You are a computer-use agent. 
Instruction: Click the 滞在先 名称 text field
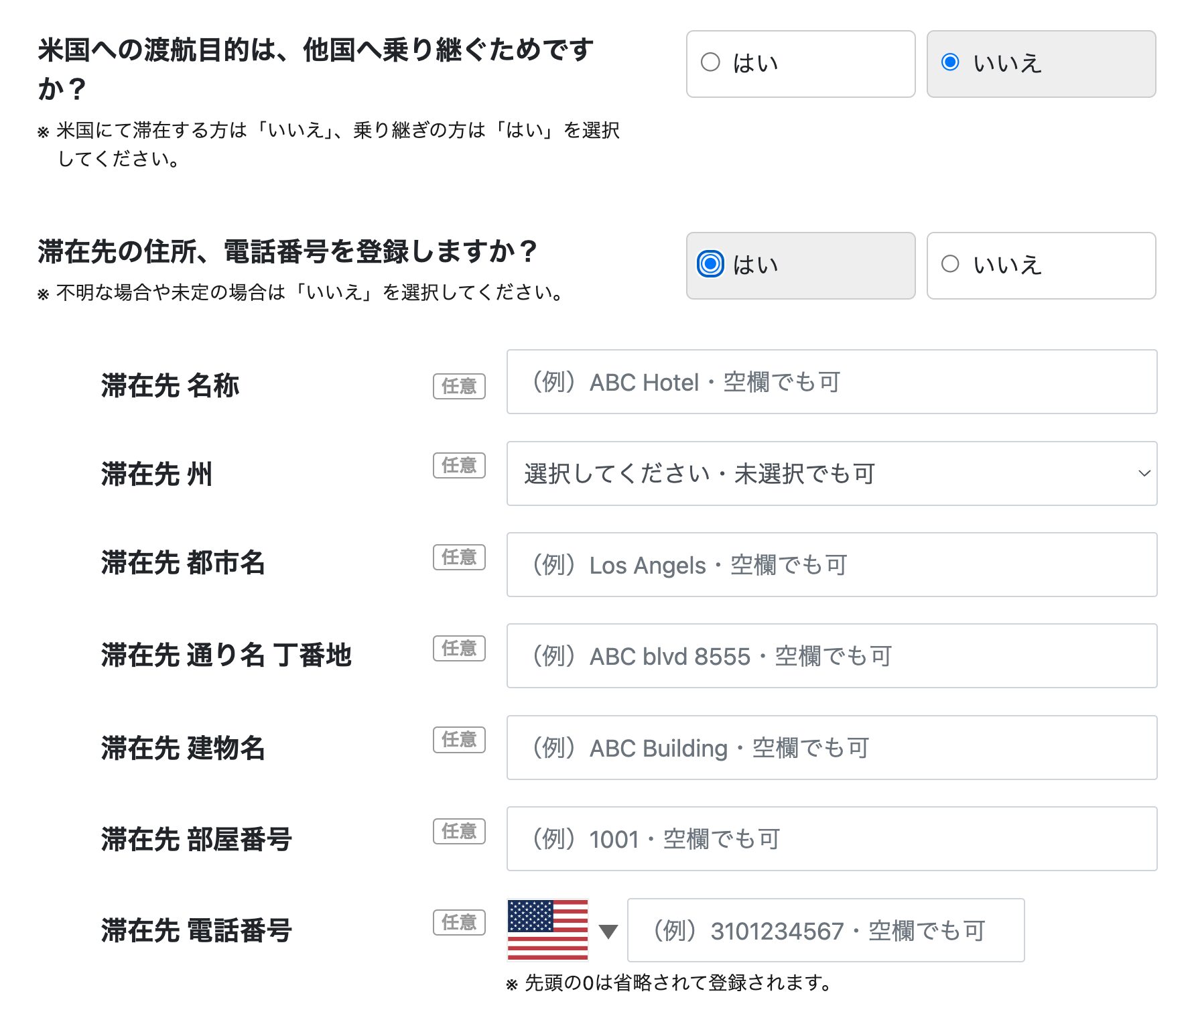pyautogui.click(x=832, y=382)
